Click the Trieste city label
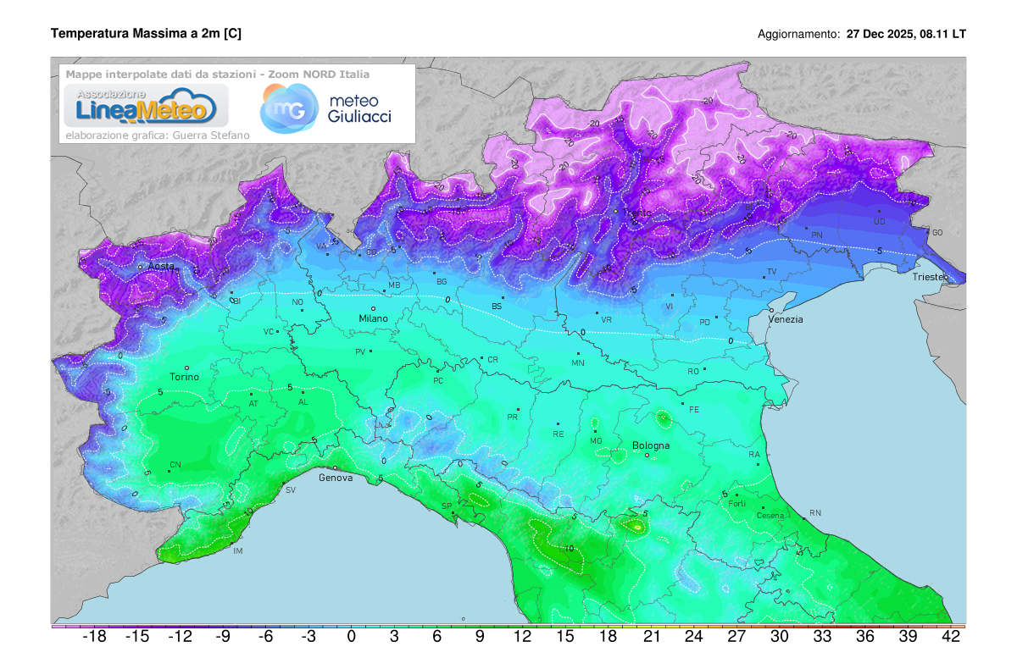Screen dimensions: 1017x669 click(930, 277)
